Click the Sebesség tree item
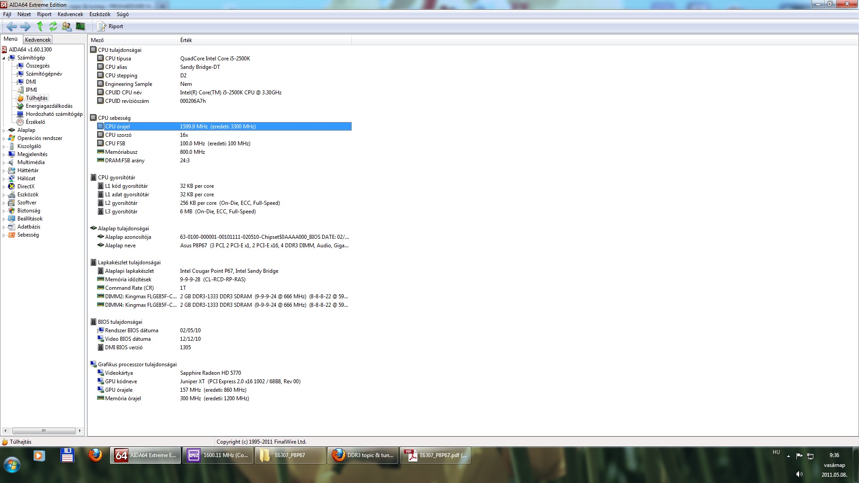Screen dimensions: 859x483 28,235
